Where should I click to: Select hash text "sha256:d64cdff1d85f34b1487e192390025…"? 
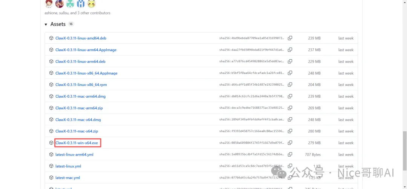[x=252, y=85]
